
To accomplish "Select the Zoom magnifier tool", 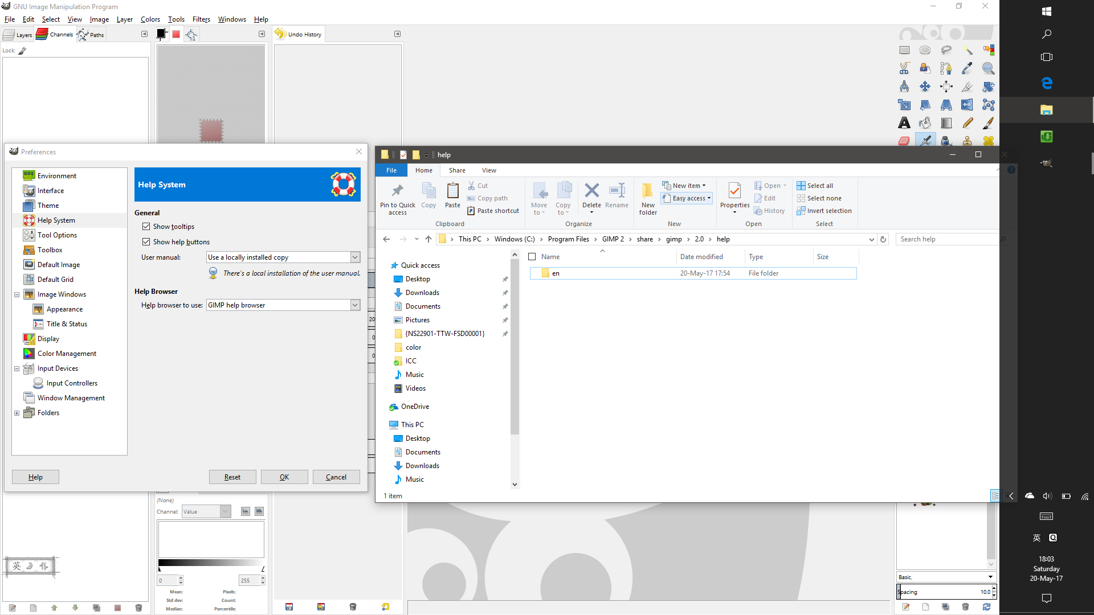I will (988, 68).
